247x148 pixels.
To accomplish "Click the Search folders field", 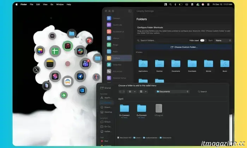I will tap(162, 41).
